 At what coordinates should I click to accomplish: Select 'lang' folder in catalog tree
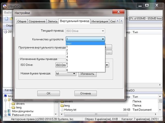click(x=19, y=107)
